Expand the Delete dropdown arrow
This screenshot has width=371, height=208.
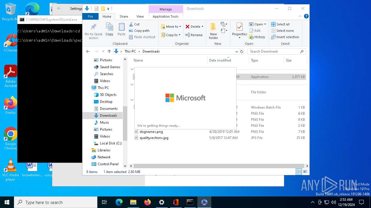coord(202,27)
